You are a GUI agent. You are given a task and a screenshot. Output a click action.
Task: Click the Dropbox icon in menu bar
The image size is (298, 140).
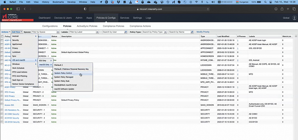(119, 2)
